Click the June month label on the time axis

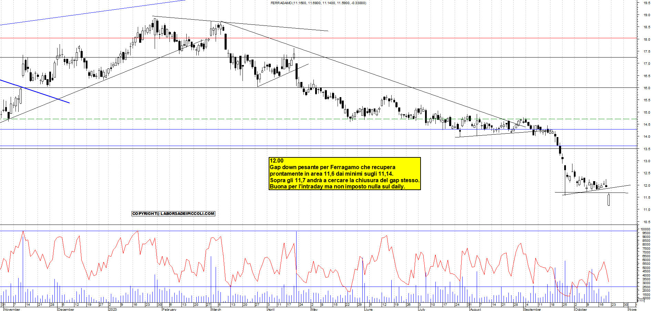point(369,309)
